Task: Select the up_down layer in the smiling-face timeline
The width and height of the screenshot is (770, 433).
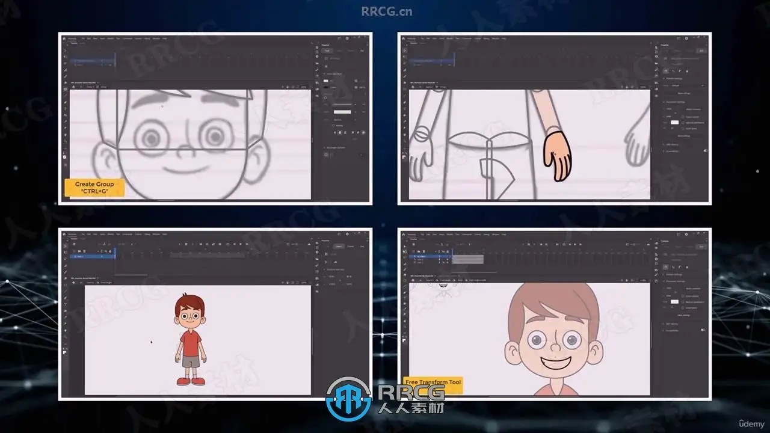Action: click(430, 256)
